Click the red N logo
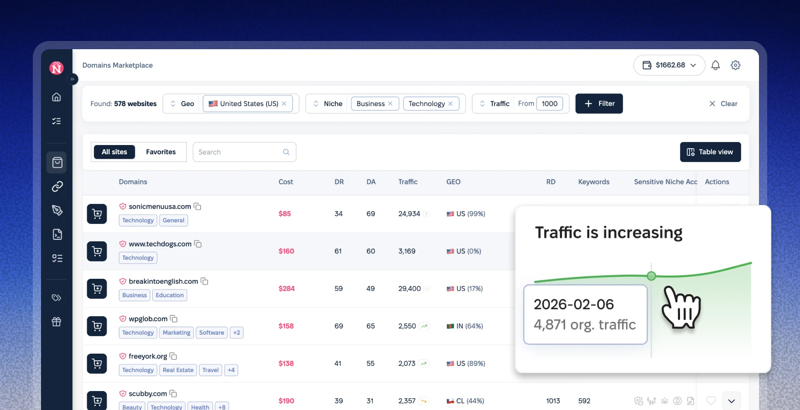Screen dimensions: 800x410 (x=56, y=68)
